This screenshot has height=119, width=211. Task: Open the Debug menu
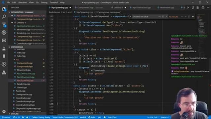[44, 3]
